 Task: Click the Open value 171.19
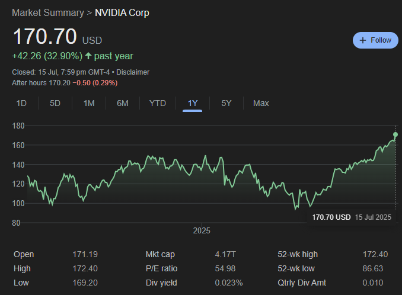(85, 254)
